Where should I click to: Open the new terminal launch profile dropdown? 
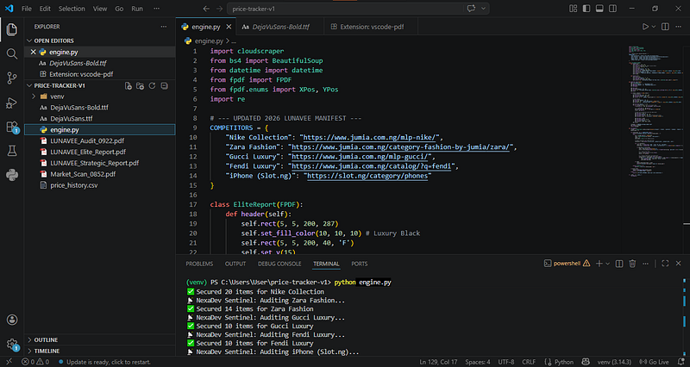coord(608,264)
